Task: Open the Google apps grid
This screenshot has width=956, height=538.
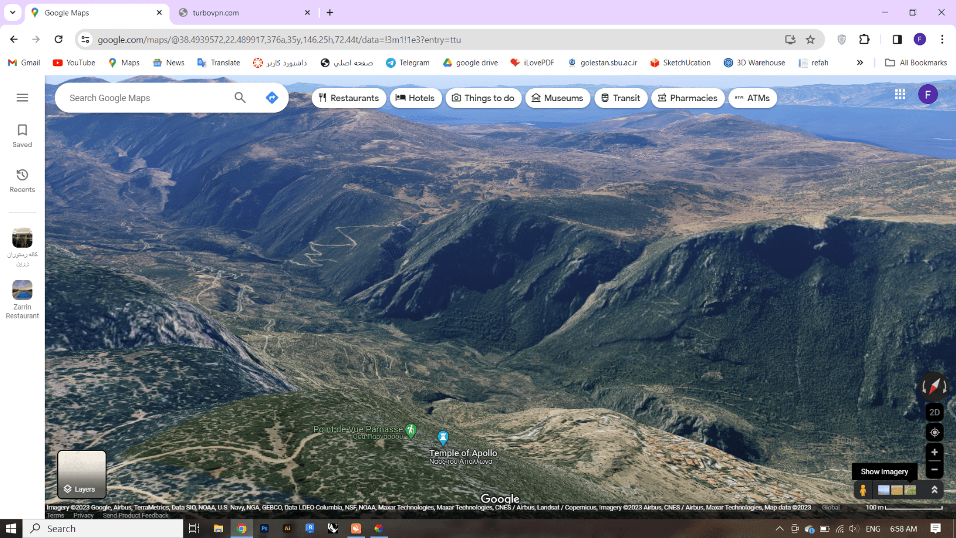Action: pos(900,94)
